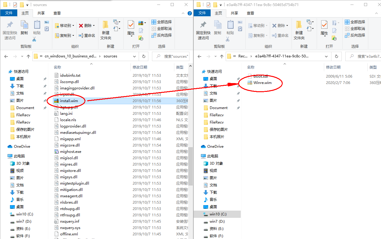Open the address bar dropdown in left window
The width and height of the screenshot is (381, 239).
[134, 56]
